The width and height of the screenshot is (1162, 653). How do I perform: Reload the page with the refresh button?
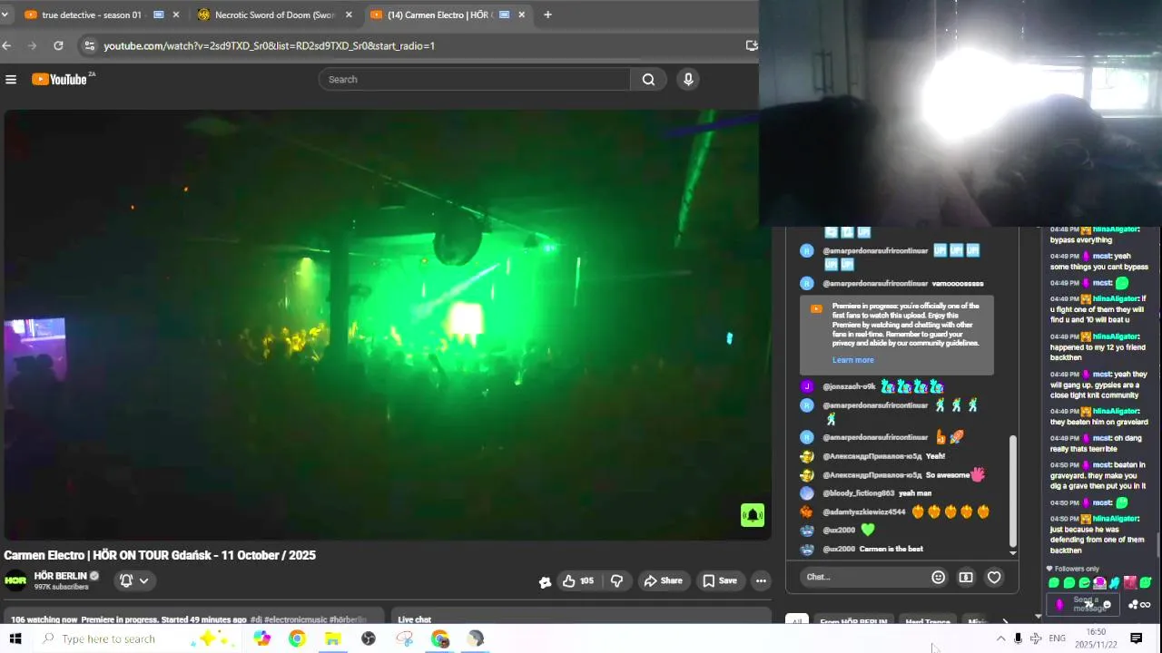[58, 45]
